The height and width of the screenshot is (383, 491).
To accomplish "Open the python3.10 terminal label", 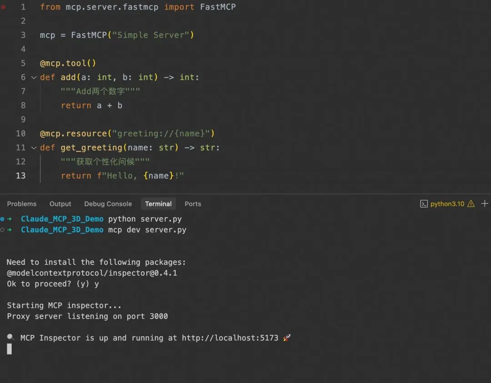I will pyautogui.click(x=447, y=204).
